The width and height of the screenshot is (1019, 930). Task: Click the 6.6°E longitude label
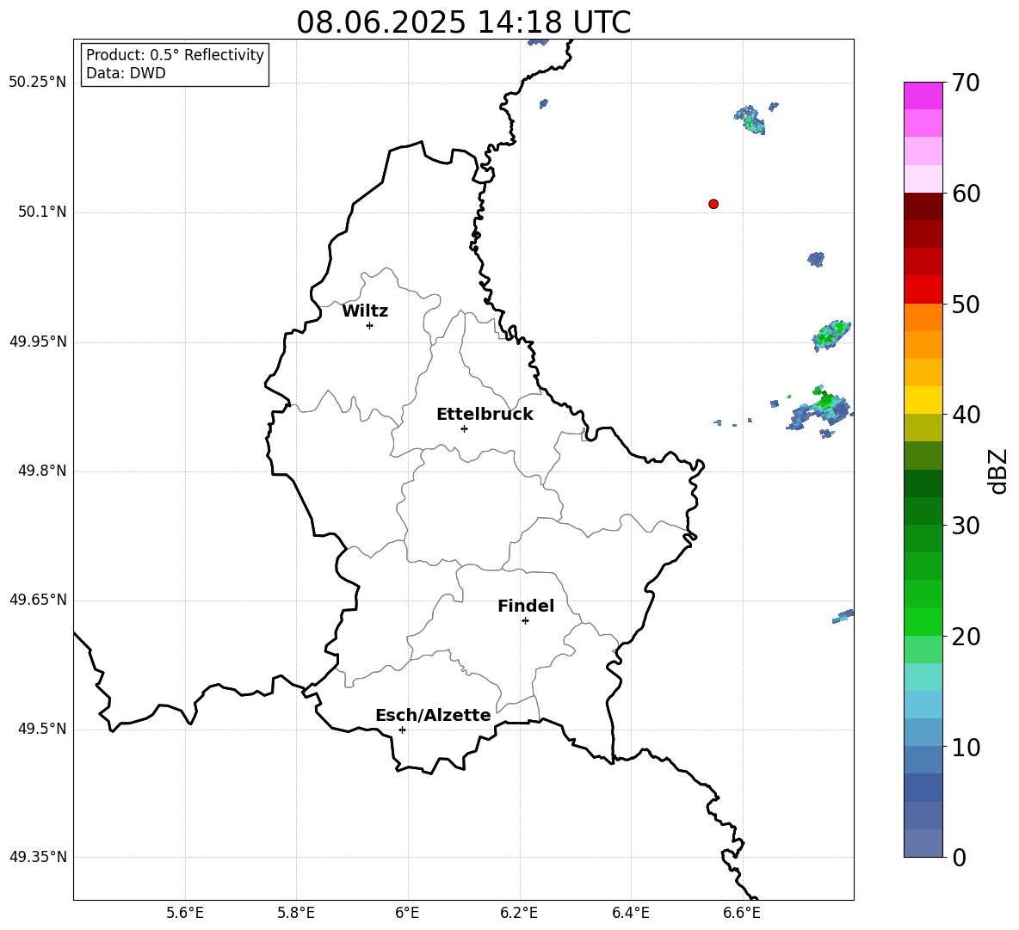[x=742, y=914]
